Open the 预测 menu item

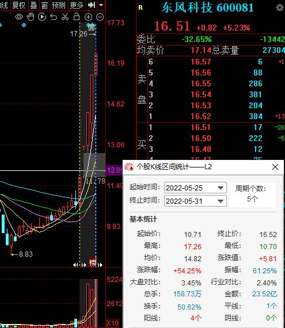pyautogui.click(x=59, y=5)
